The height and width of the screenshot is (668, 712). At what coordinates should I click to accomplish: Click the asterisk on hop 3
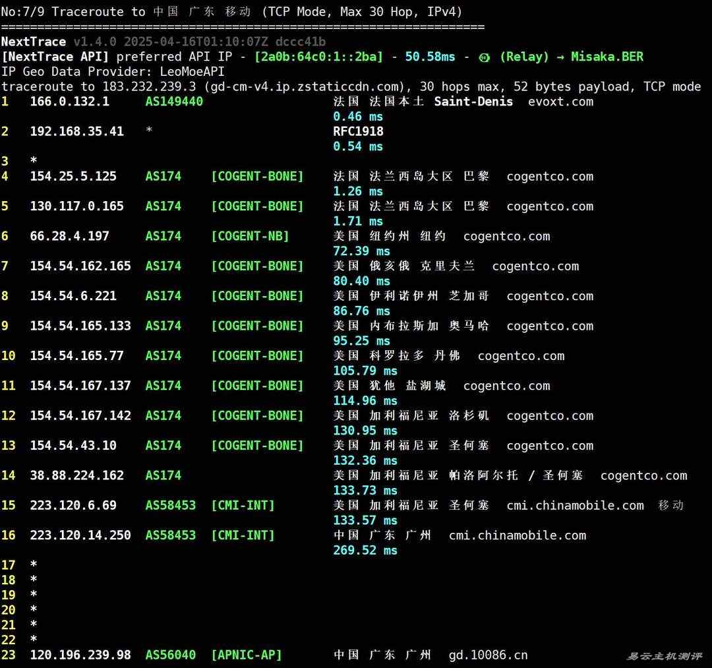pos(34,160)
